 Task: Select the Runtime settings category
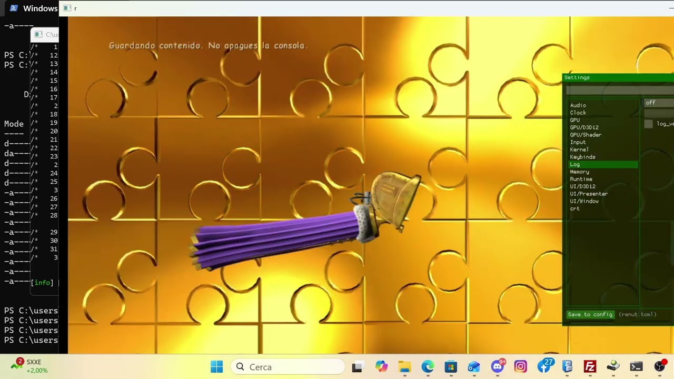(581, 179)
